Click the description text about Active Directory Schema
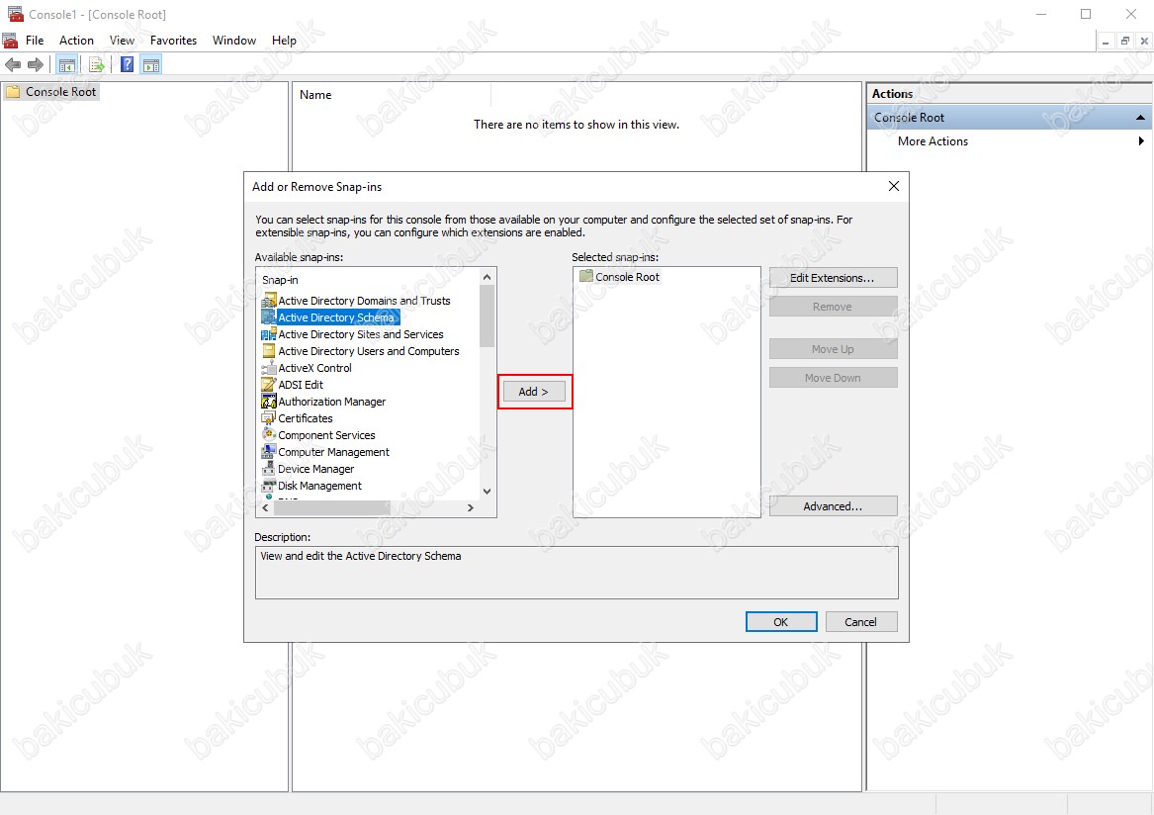Viewport: 1154px width, 815px height. 361,556
